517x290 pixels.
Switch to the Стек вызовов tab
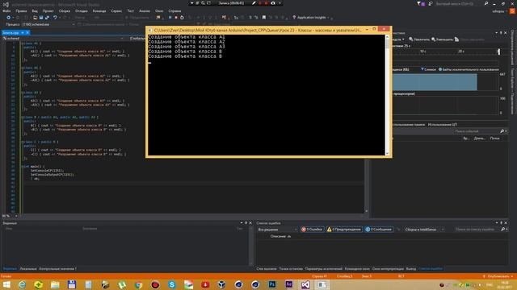click(267, 268)
